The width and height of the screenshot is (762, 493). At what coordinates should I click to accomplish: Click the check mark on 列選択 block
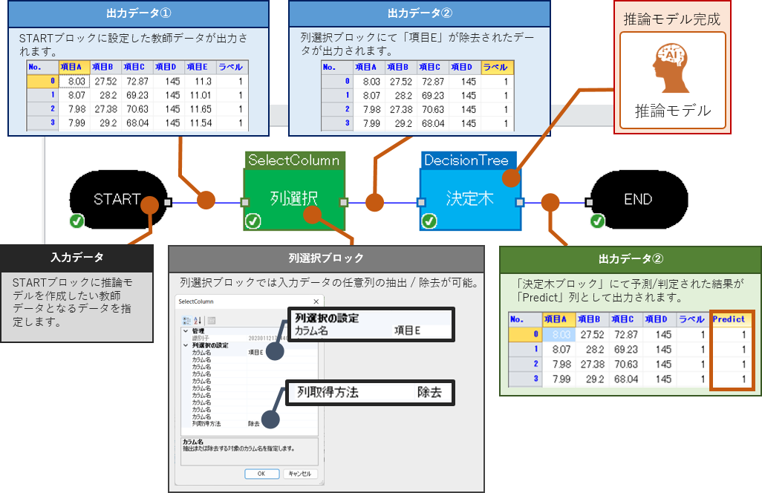(x=253, y=221)
